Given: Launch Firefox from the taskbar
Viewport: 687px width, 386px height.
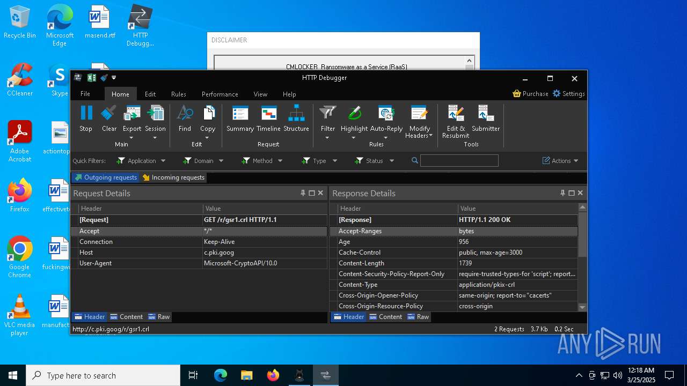Looking at the screenshot, I should [x=273, y=375].
